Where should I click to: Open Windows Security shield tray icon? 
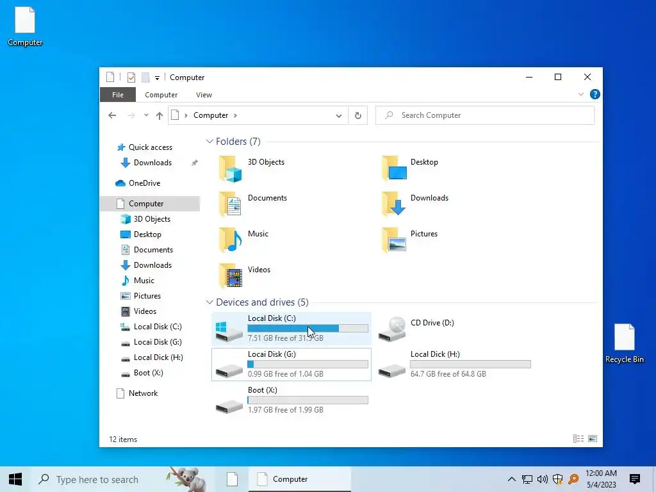point(558,479)
